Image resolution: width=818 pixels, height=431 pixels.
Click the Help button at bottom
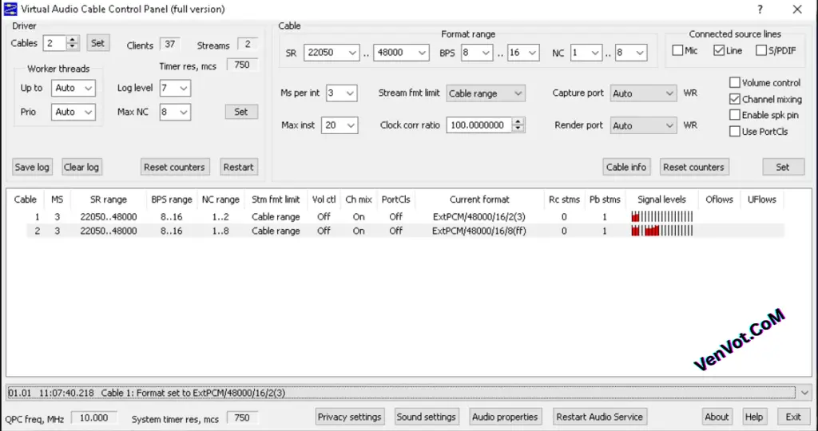(x=754, y=417)
